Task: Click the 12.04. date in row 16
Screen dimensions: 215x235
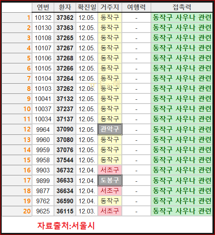Action: click(x=87, y=170)
